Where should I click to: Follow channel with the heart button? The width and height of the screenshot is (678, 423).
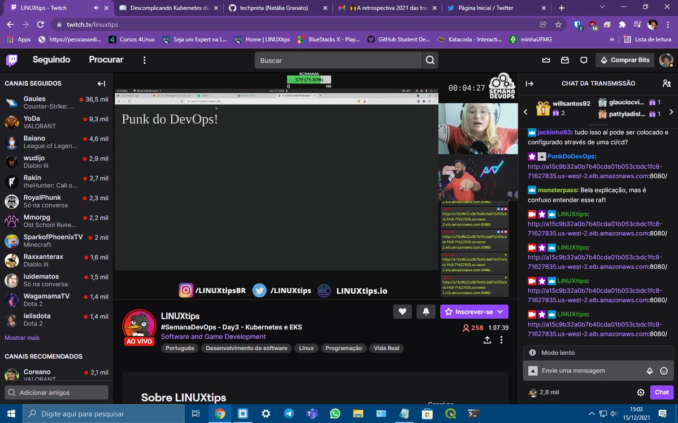402,311
